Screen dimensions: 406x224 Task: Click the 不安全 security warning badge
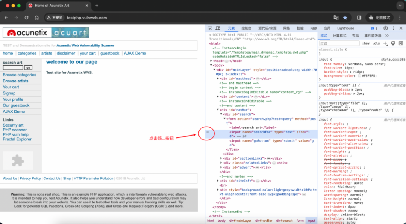click(55, 18)
